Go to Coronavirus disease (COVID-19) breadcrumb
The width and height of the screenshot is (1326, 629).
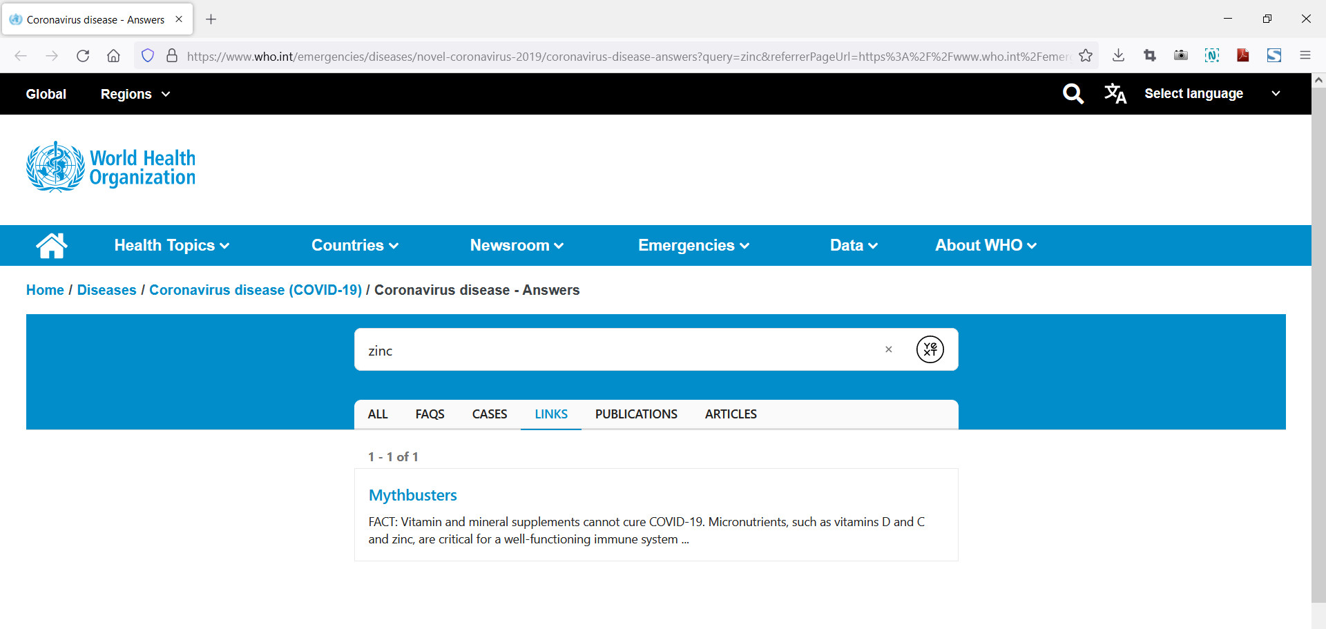[256, 290]
